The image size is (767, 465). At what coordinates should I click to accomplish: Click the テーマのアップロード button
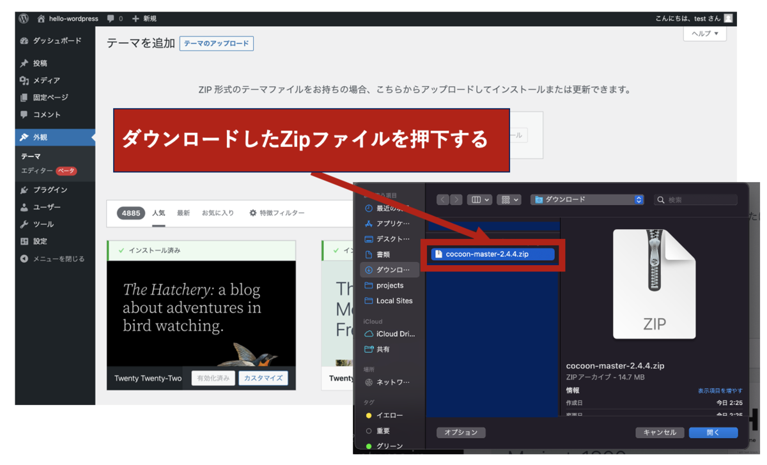(217, 43)
